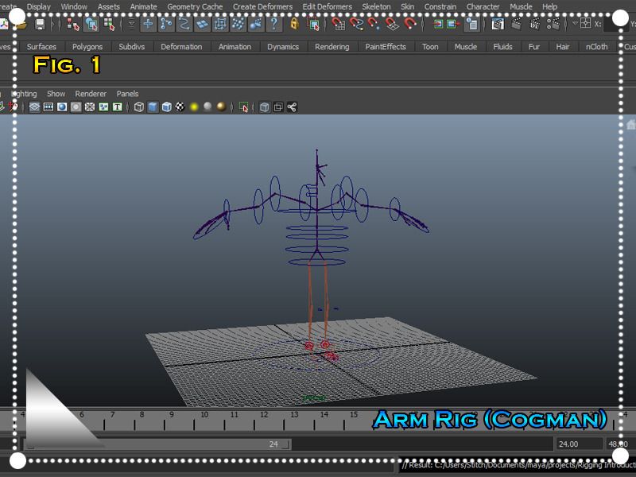Toggle the resolution gate icon
Viewport: 636px width, 477px height.
pyautogui.click(x=62, y=107)
